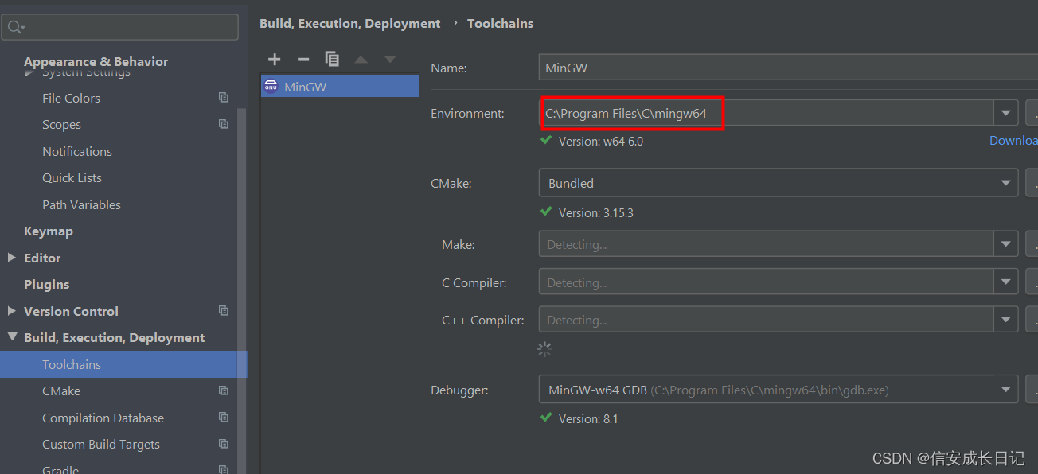1038x474 pixels.
Task: Click 'Version: w64 6.0' status text
Action: pos(601,141)
